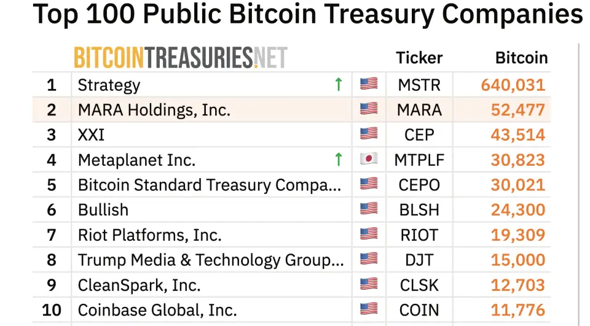This screenshot has height=326, width=590.
Task: Open the Trump Media & Technology Group entry
Action: coord(210,260)
